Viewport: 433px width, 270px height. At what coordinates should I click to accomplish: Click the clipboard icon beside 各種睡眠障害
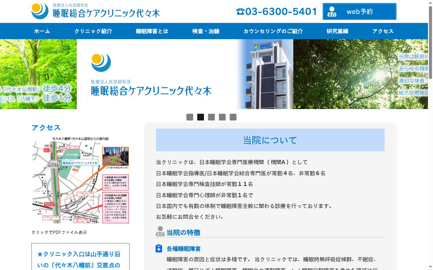tap(159, 248)
